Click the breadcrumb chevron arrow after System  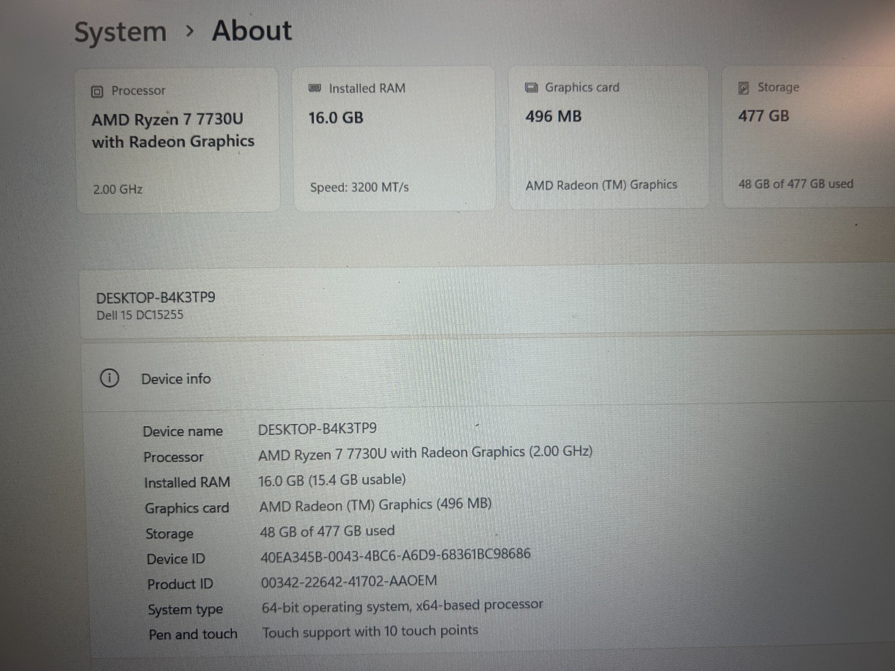click(x=190, y=31)
